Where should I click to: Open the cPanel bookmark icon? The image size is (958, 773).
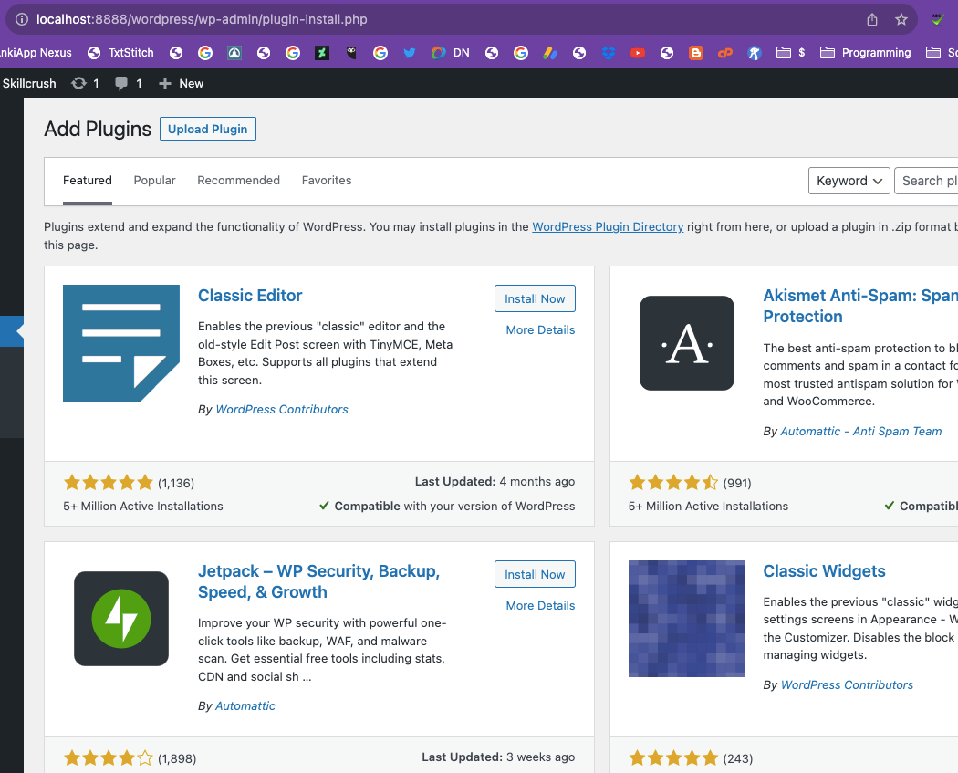click(725, 53)
